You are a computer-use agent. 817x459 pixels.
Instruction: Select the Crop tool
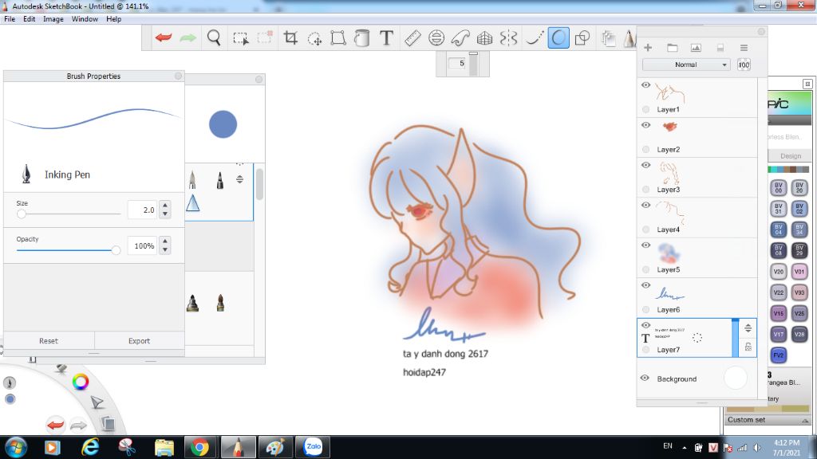pos(290,37)
